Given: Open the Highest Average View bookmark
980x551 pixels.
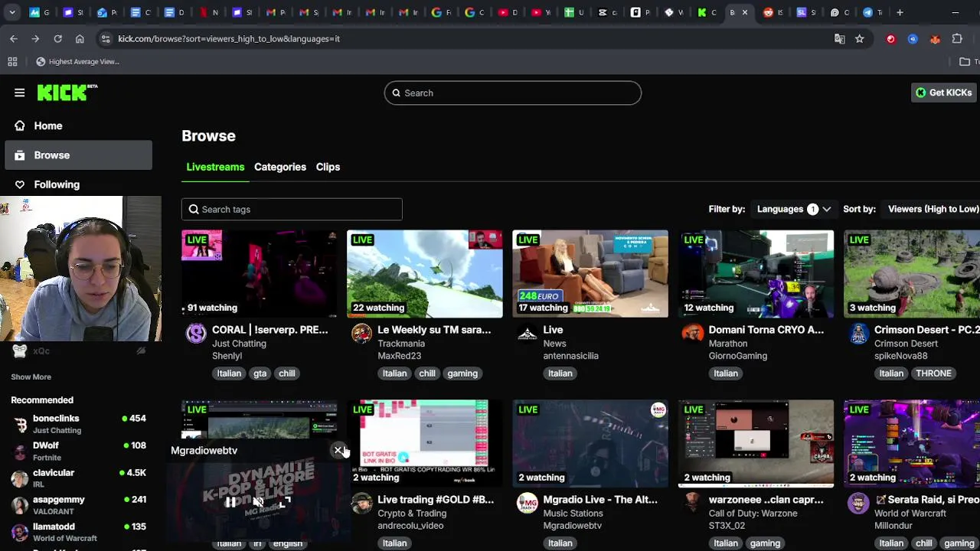Looking at the screenshot, I should coord(77,61).
